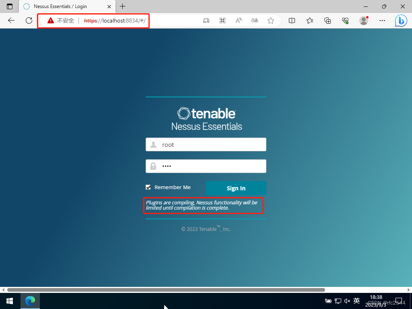Add this page to favorites star
The height and width of the screenshot is (309, 412).
click(271, 21)
